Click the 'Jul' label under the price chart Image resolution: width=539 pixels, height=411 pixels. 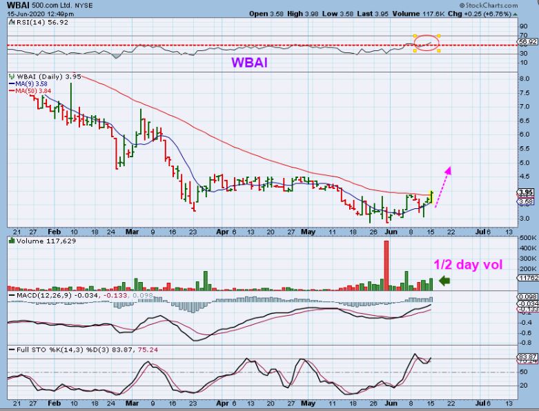[x=480, y=232]
